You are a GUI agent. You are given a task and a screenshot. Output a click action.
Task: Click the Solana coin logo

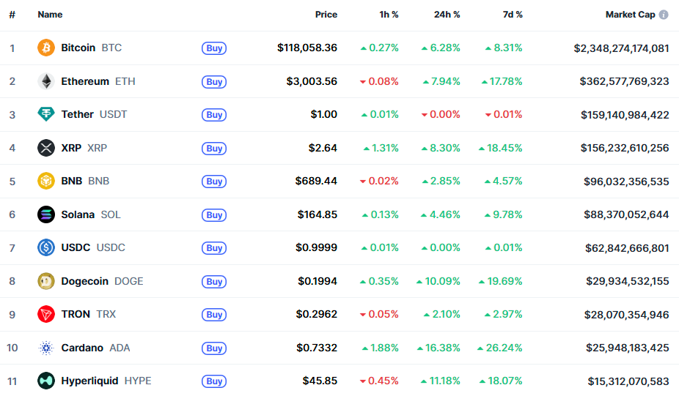(x=46, y=214)
